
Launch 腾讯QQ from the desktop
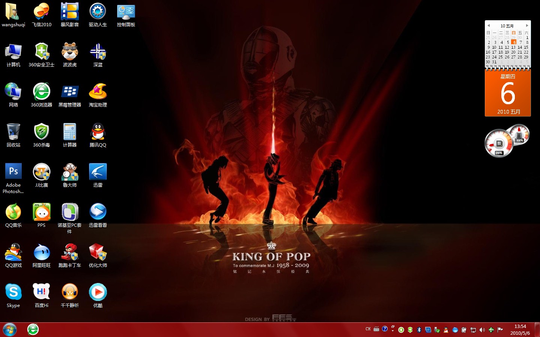click(98, 135)
